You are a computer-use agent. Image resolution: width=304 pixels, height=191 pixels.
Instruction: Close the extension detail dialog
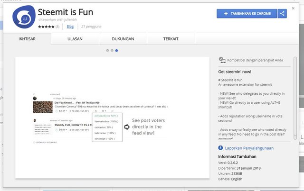293,8
